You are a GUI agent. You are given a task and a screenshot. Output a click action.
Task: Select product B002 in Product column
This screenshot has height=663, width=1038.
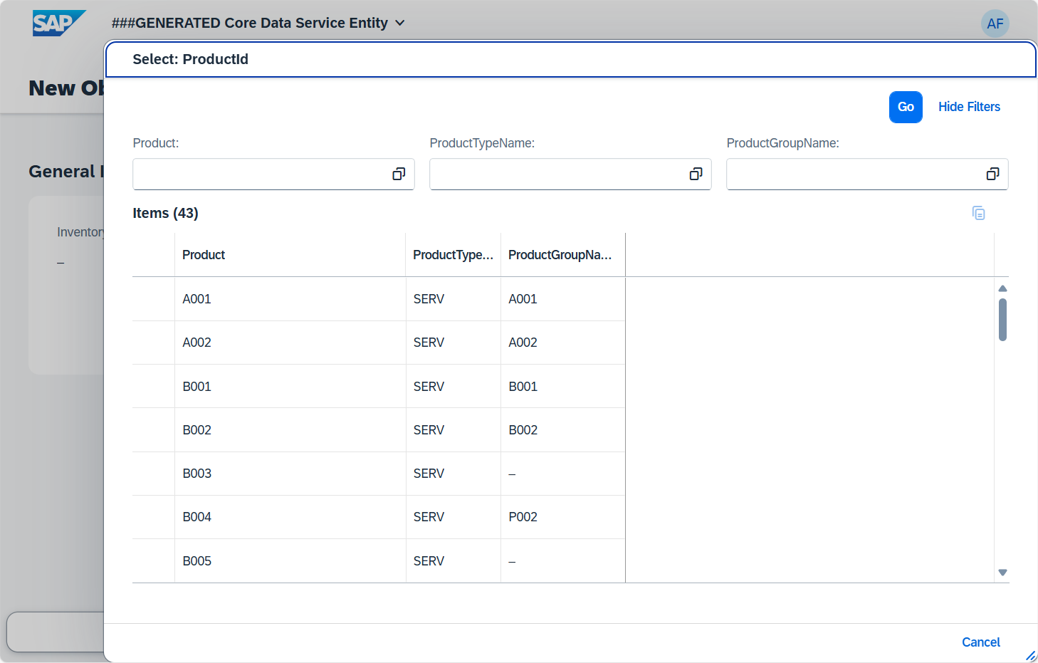(196, 430)
